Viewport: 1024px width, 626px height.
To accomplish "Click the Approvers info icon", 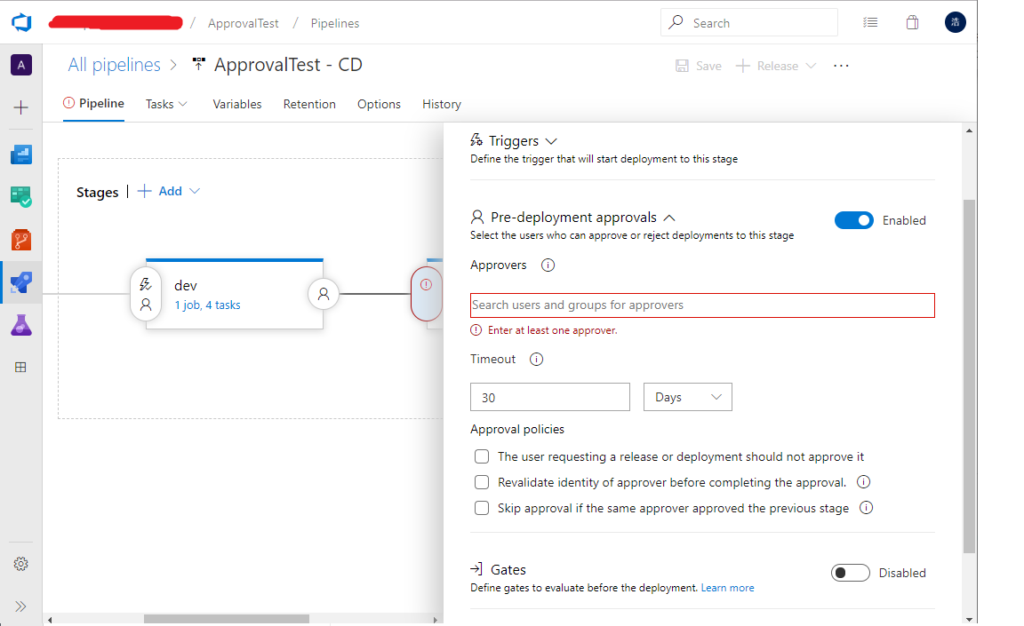I will tap(548, 265).
